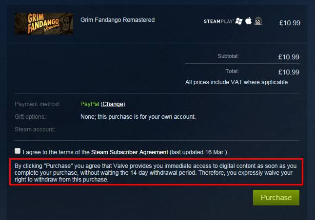Image resolution: width=315 pixels, height=220 pixels.
Task: Click the item price next to platform icons
Action: [290, 23]
